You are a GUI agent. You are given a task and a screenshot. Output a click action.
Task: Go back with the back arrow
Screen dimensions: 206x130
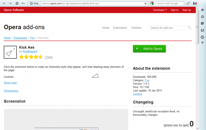(4, 3)
